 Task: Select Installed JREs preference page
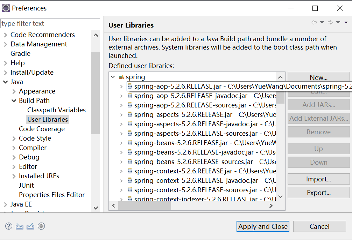39,176
